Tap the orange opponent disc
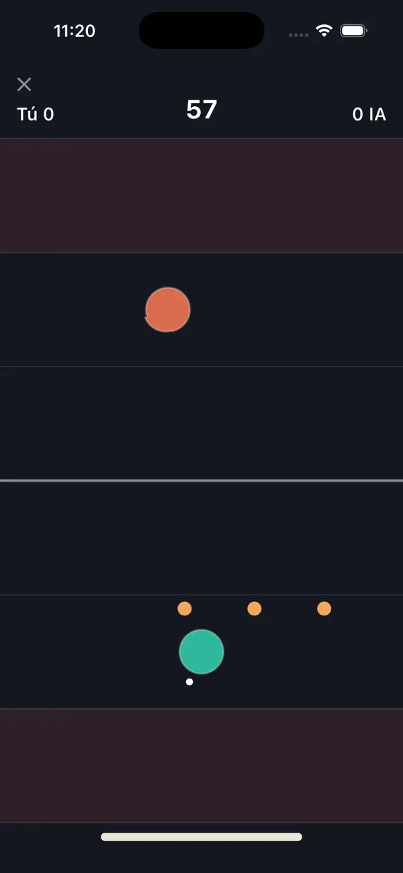403x873 pixels. (x=168, y=309)
